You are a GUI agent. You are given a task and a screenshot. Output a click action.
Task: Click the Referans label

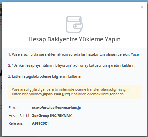(16, 123)
